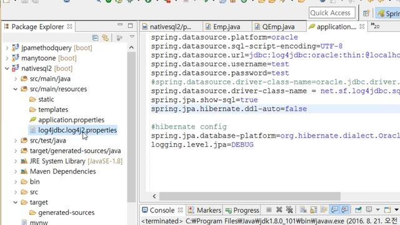Maximize the Package Explorer view
This screenshot has width=400, height=225.
coord(131,25)
